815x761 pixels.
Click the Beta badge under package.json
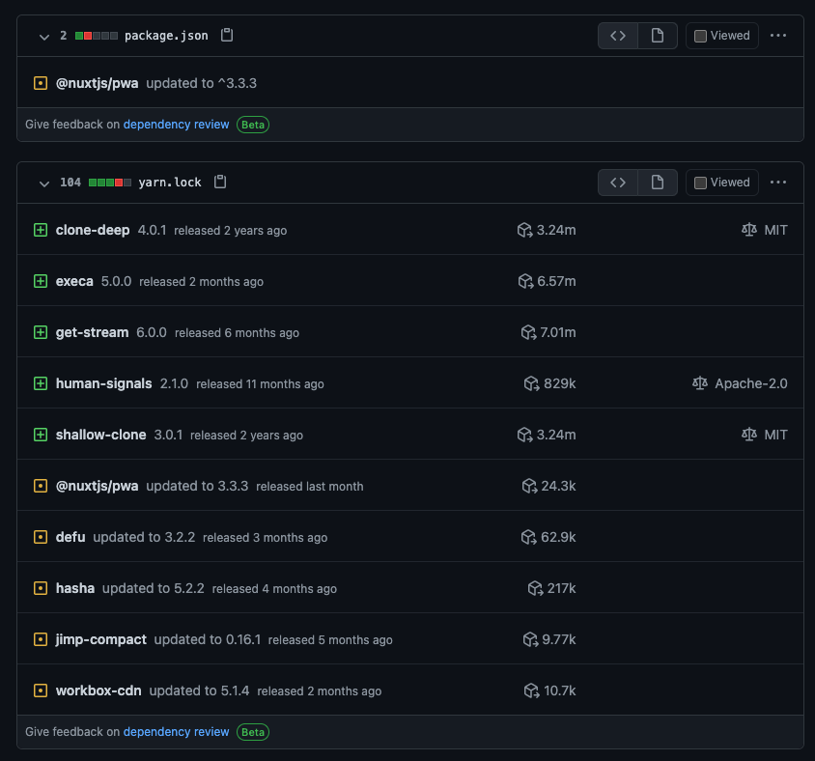(253, 125)
